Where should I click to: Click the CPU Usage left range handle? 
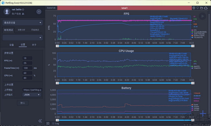click(57, 83)
